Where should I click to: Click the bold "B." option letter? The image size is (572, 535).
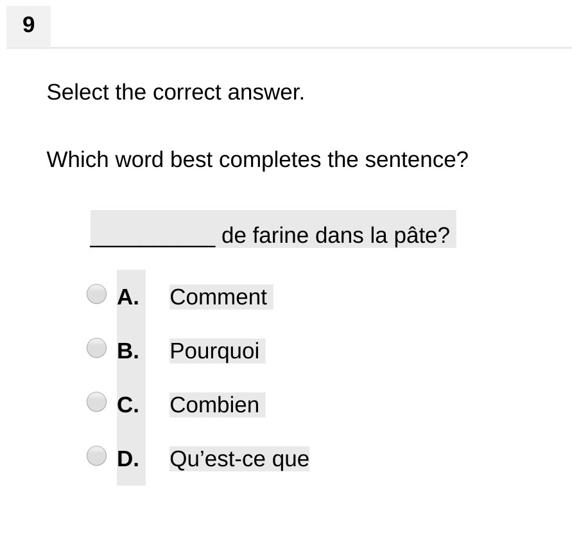(128, 351)
